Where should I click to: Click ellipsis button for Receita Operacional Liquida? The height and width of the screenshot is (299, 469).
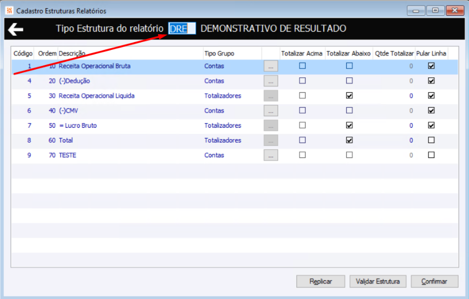pyautogui.click(x=271, y=96)
